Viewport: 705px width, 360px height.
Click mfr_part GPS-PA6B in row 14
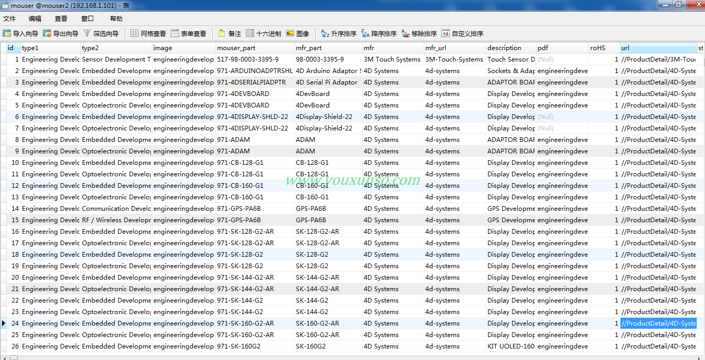pyautogui.click(x=328, y=209)
